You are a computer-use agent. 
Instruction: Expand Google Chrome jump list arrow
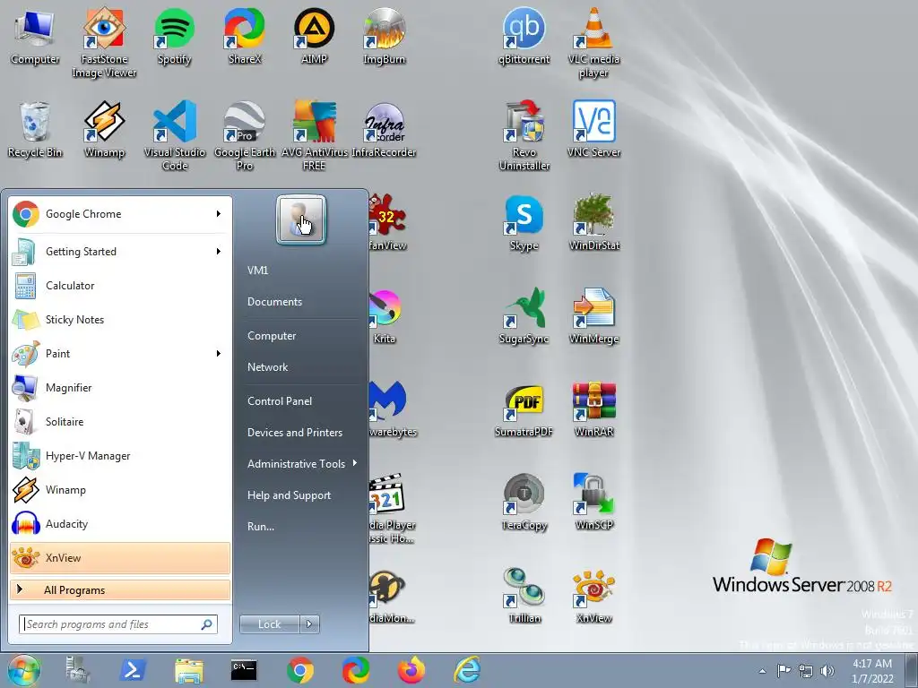click(x=219, y=214)
